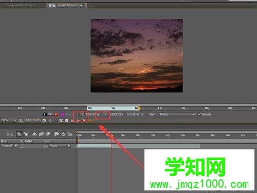This screenshot has height=193, width=257.
Task: Move the layer viewer playhead marker at 12s
Action: [x=139, y=108]
